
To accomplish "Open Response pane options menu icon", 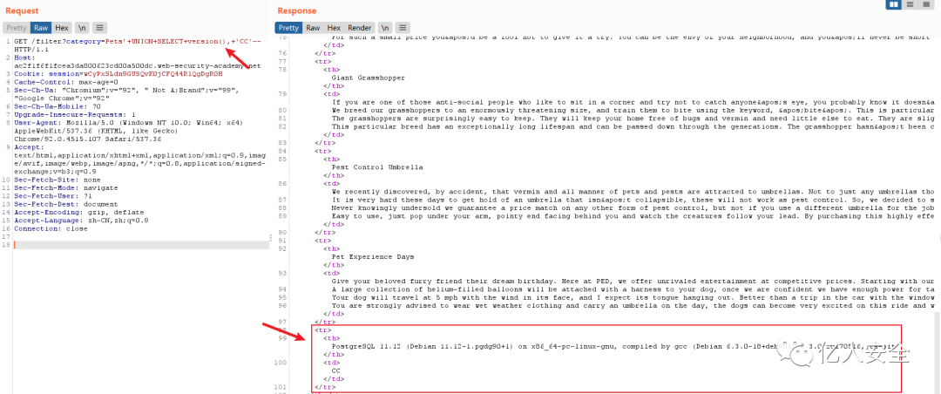I will pyautogui.click(x=403, y=28).
